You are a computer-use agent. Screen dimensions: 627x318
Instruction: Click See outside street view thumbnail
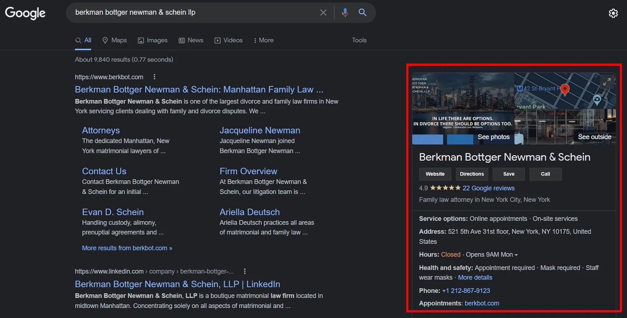pyautogui.click(x=565, y=127)
